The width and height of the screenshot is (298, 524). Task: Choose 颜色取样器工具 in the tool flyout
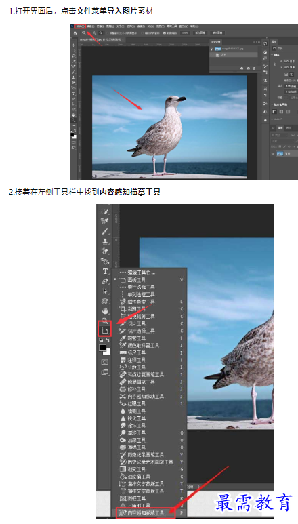139,345
